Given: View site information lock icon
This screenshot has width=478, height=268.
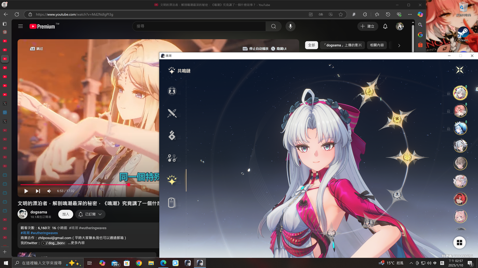Looking at the screenshot, I should click(30, 14).
